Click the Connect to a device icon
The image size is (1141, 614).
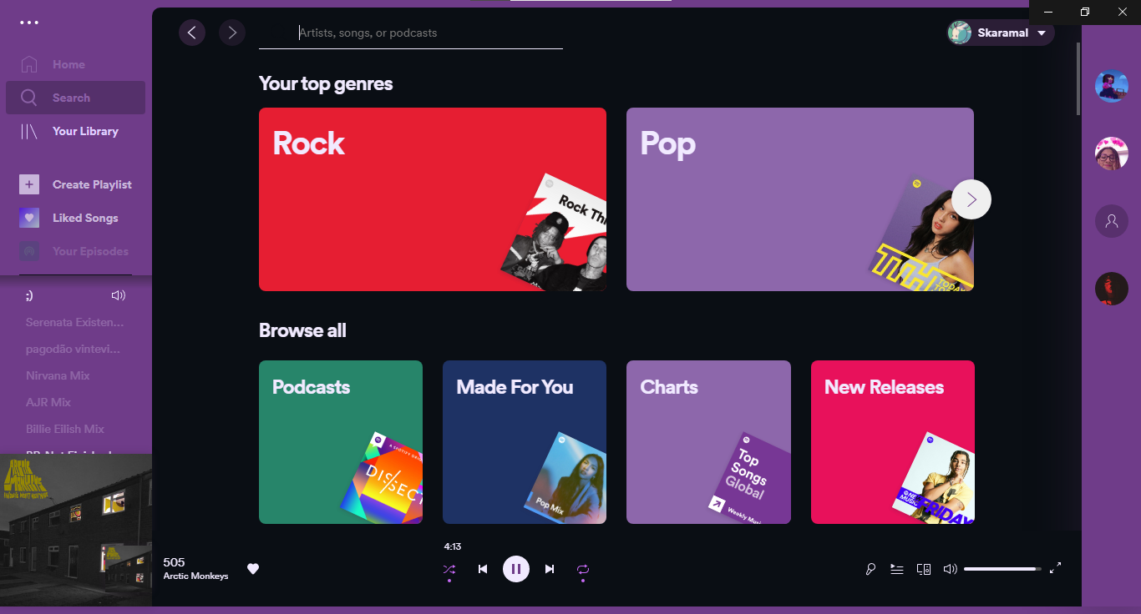(x=923, y=569)
